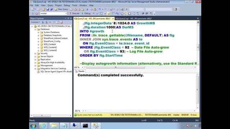Viewport: 230px width, 129px height.
Task: Expand the System Databases folder
Action: pos(38,32)
